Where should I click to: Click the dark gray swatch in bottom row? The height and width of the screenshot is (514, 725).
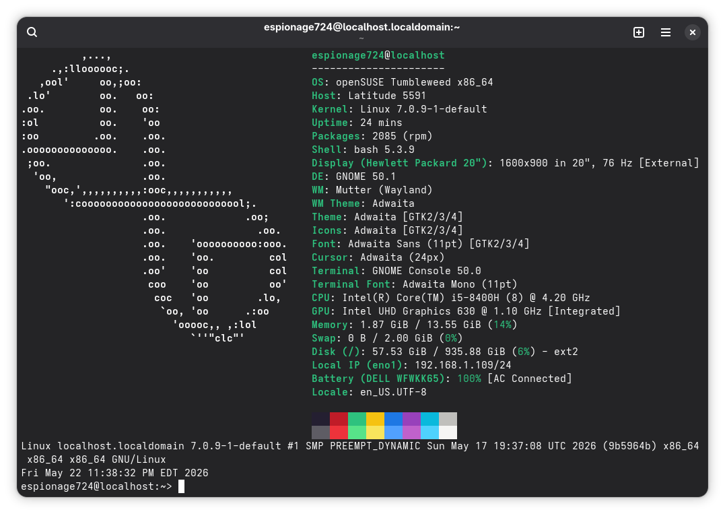[320, 432]
